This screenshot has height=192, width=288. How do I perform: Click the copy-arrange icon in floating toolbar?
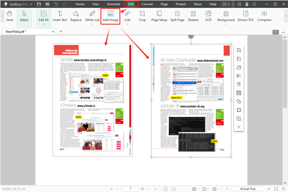pyautogui.click(x=239, y=118)
